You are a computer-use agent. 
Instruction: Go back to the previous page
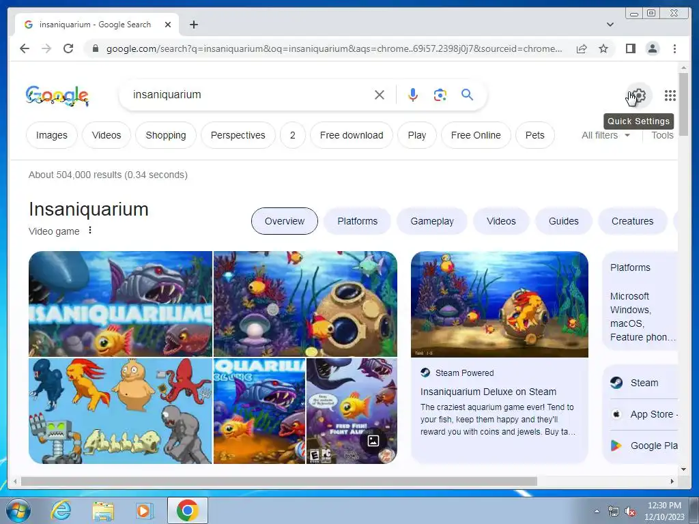pyautogui.click(x=25, y=48)
